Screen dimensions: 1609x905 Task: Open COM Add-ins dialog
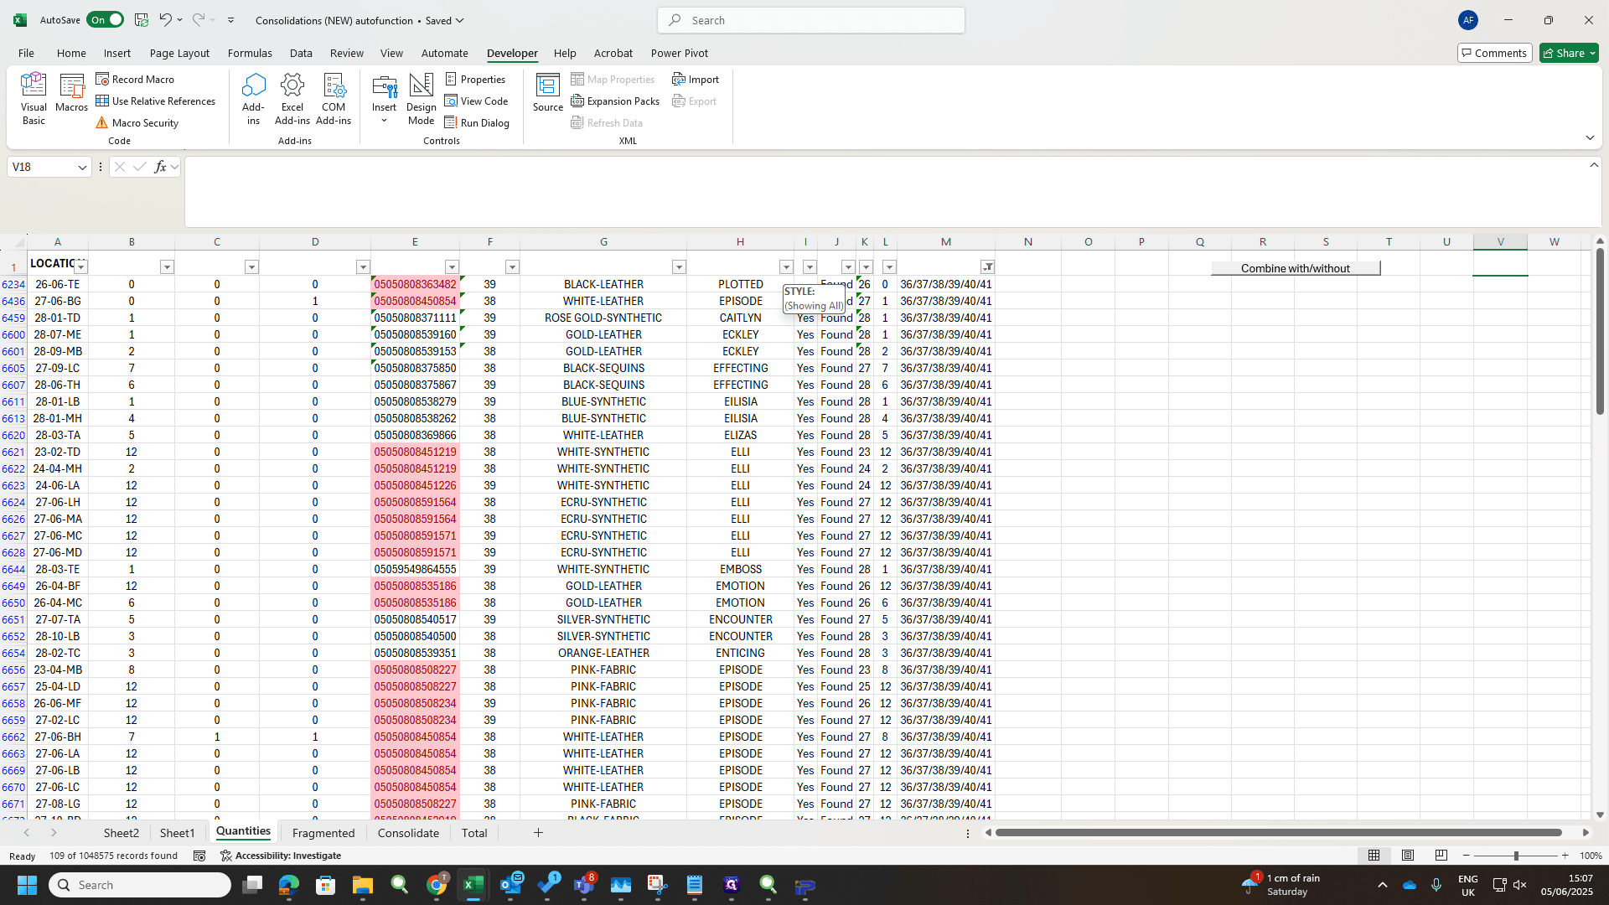pyautogui.click(x=334, y=99)
